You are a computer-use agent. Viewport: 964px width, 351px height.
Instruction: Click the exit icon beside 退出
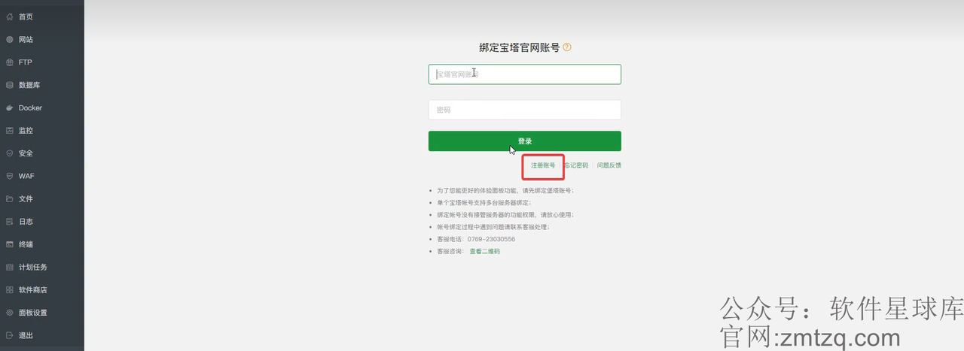(x=10, y=335)
